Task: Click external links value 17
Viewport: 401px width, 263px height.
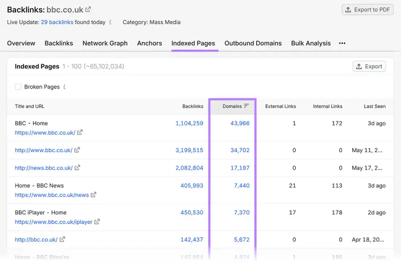Action: 292,212
